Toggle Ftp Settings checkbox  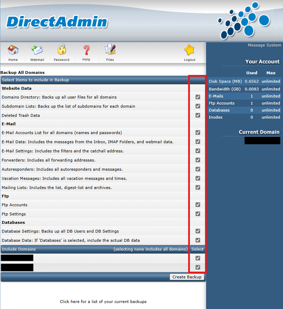pyautogui.click(x=198, y=214)
